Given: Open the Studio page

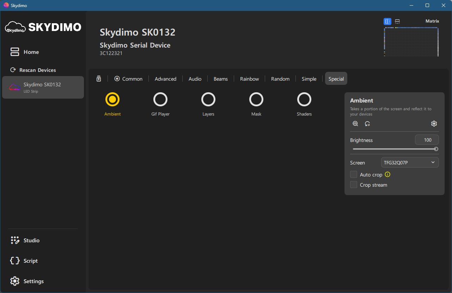Looking at the screenshot, I should coord(31,241).
